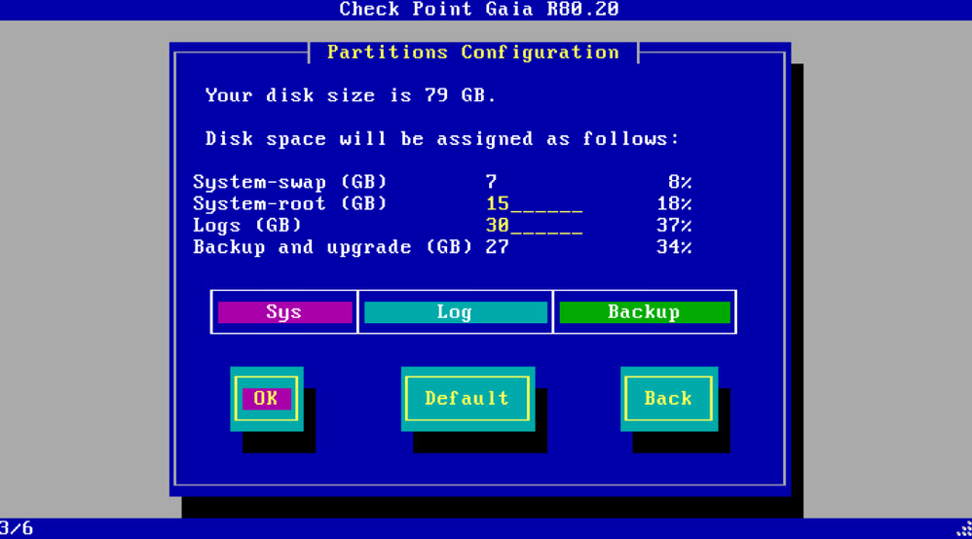Click the Backup and upgrade (GB) label

[333, 247]
